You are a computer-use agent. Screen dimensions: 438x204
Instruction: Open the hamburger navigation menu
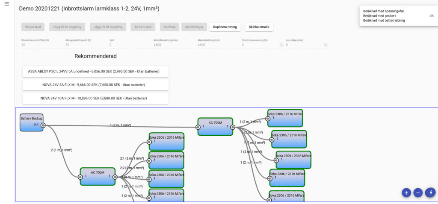6,4
